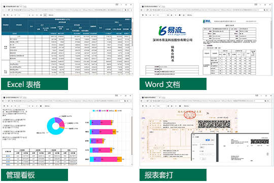Click the browser back arrow in the 报表套打 window
Viewport: 274px width, 183px height.
pyautogui.click(x=142, y=101)
